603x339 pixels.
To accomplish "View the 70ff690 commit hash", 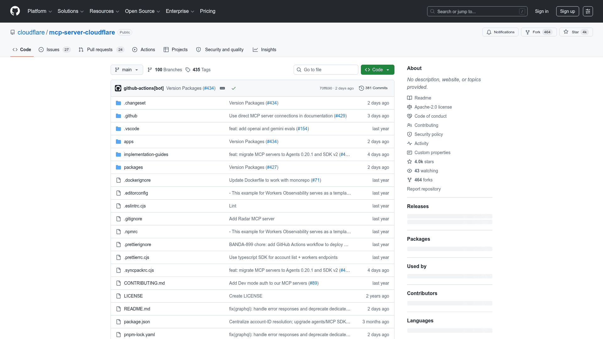I will pos(326,88).
